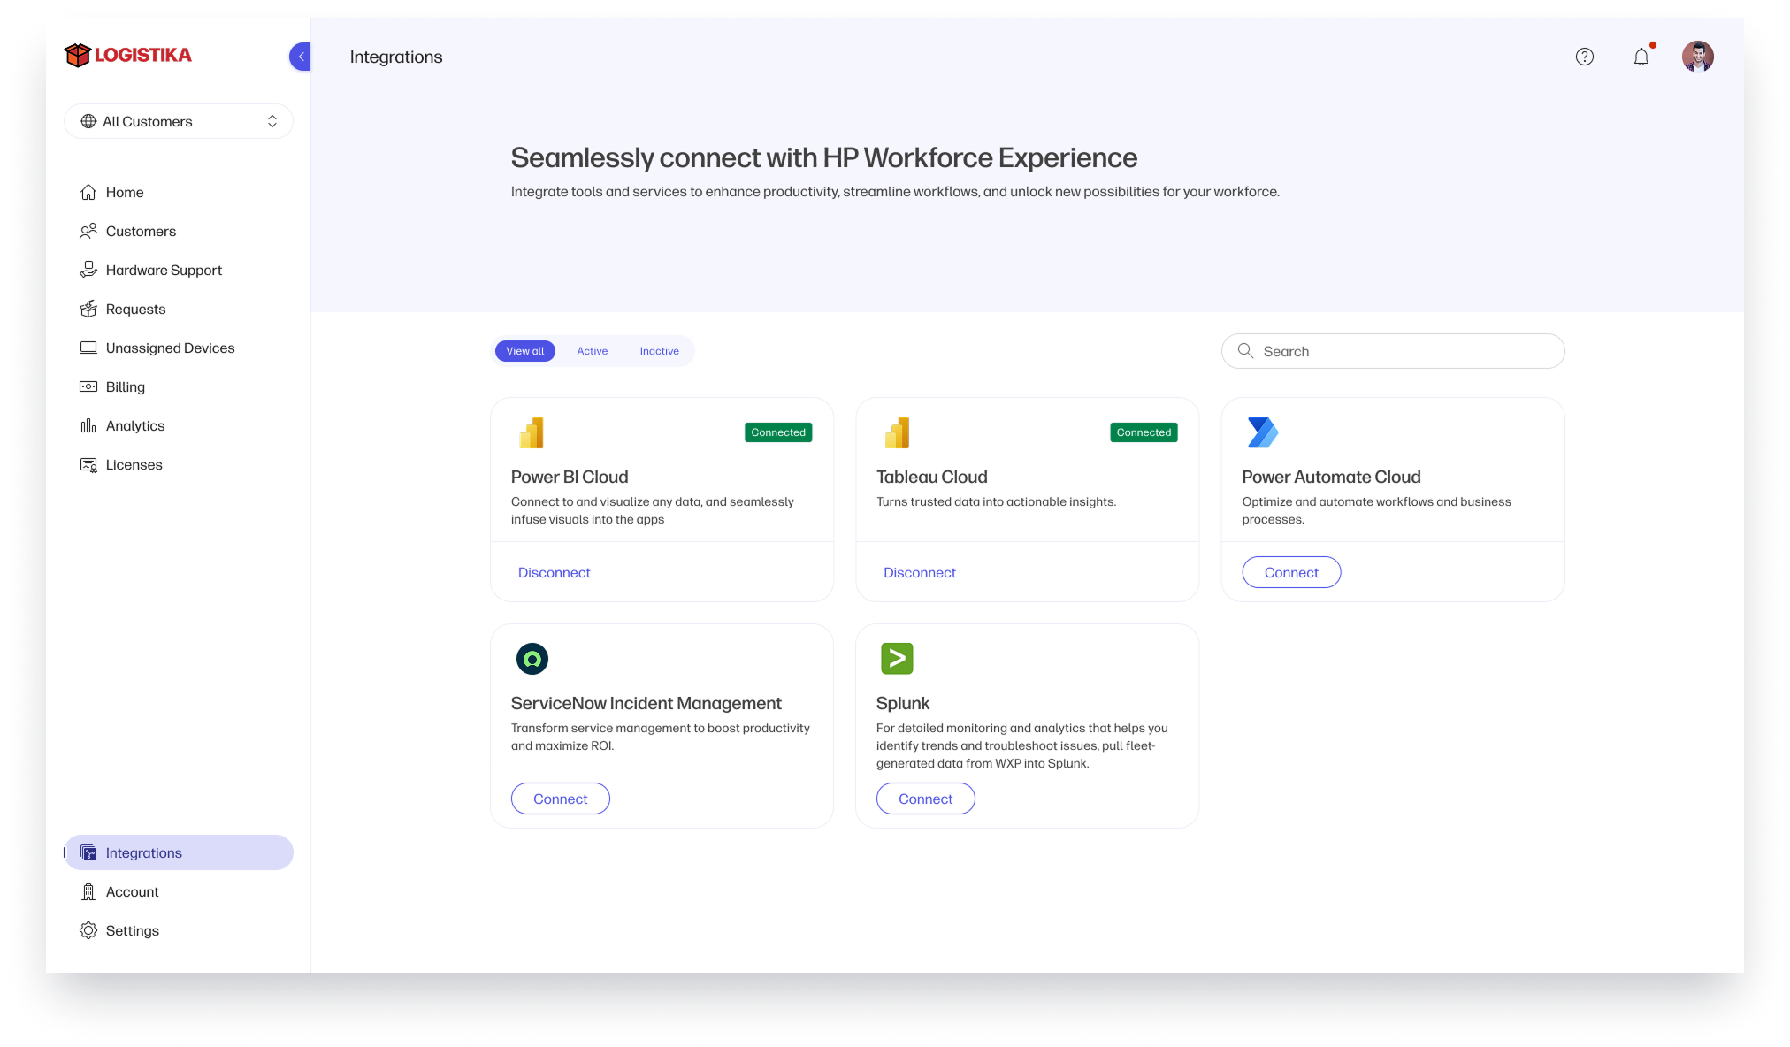
Task: Open notifications bell icon
Action: coord(1641,57)
